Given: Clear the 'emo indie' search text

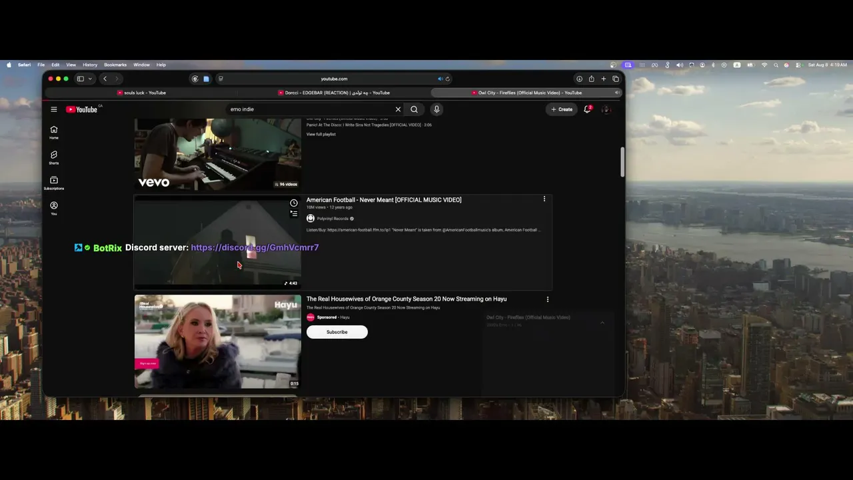Looking at the screenshot, I should click(398, 109).
